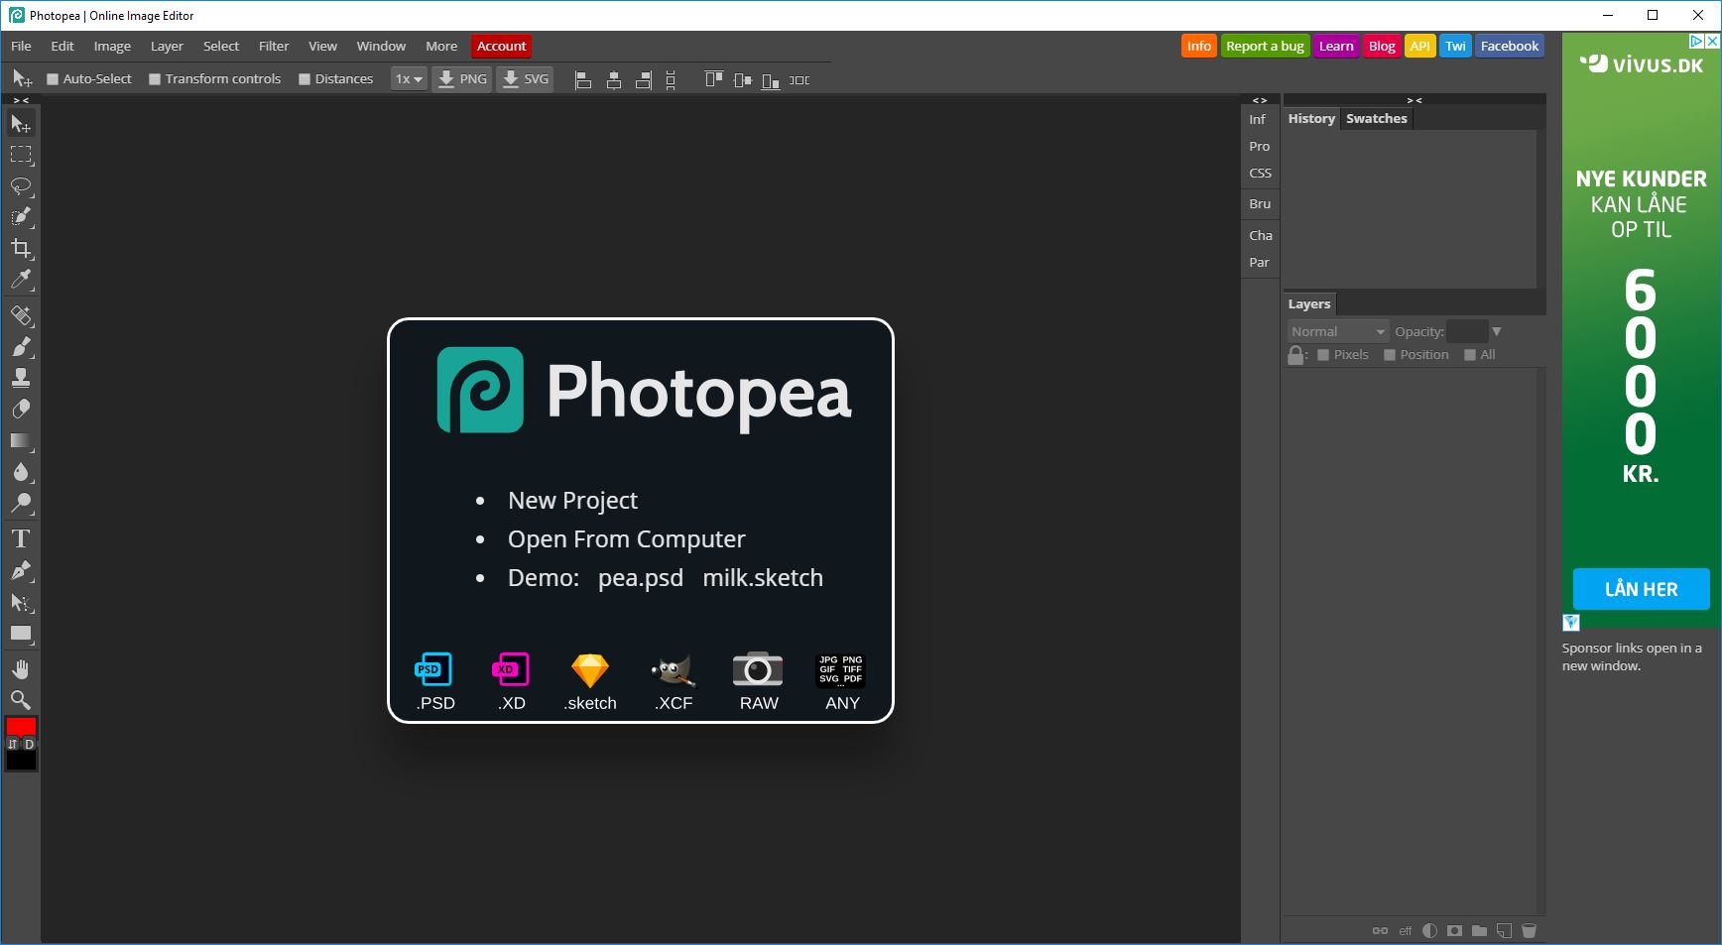The width and height of the screenshot is (1722, 945).
Task: Click the add layer mask icon
Action: (1454, 930)
